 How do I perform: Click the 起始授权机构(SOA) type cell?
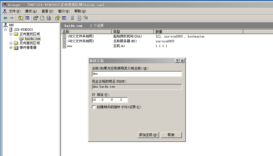pyautogui.click(x=127, y=36)
